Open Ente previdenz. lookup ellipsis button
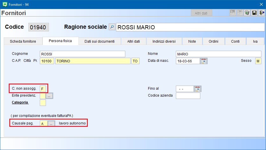 pyautogui.click(x=50, y=96)
